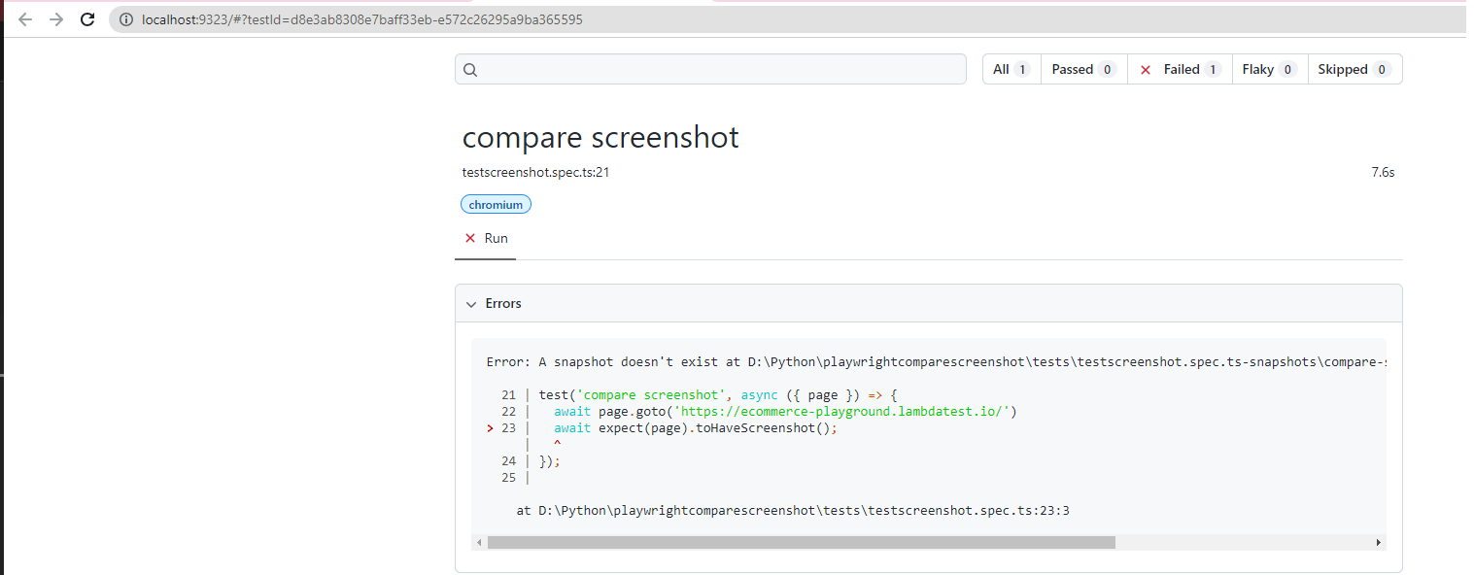The image size is (1474, 575).
Task: Collapse the Errors section chevron
Action: tap(472, 303)
